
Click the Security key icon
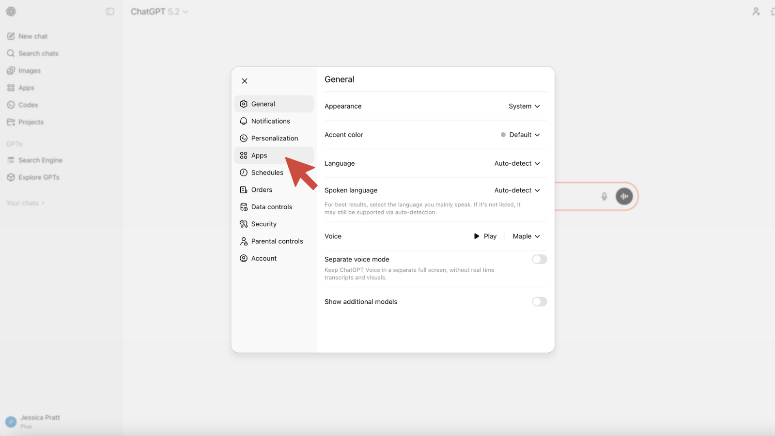point(244,224)
